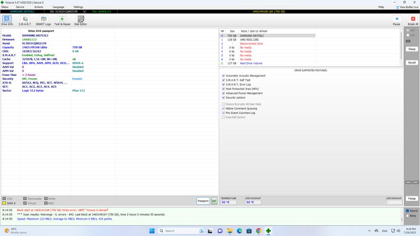
Task: Open the Service menu
Action: 20,7
